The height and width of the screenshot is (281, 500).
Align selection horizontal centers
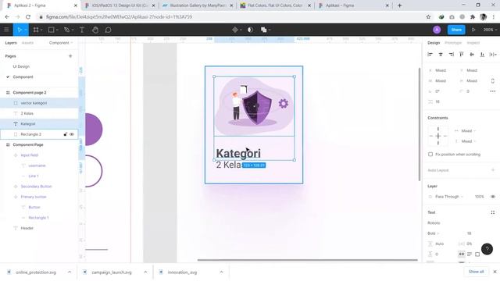(x=441, y=55)
